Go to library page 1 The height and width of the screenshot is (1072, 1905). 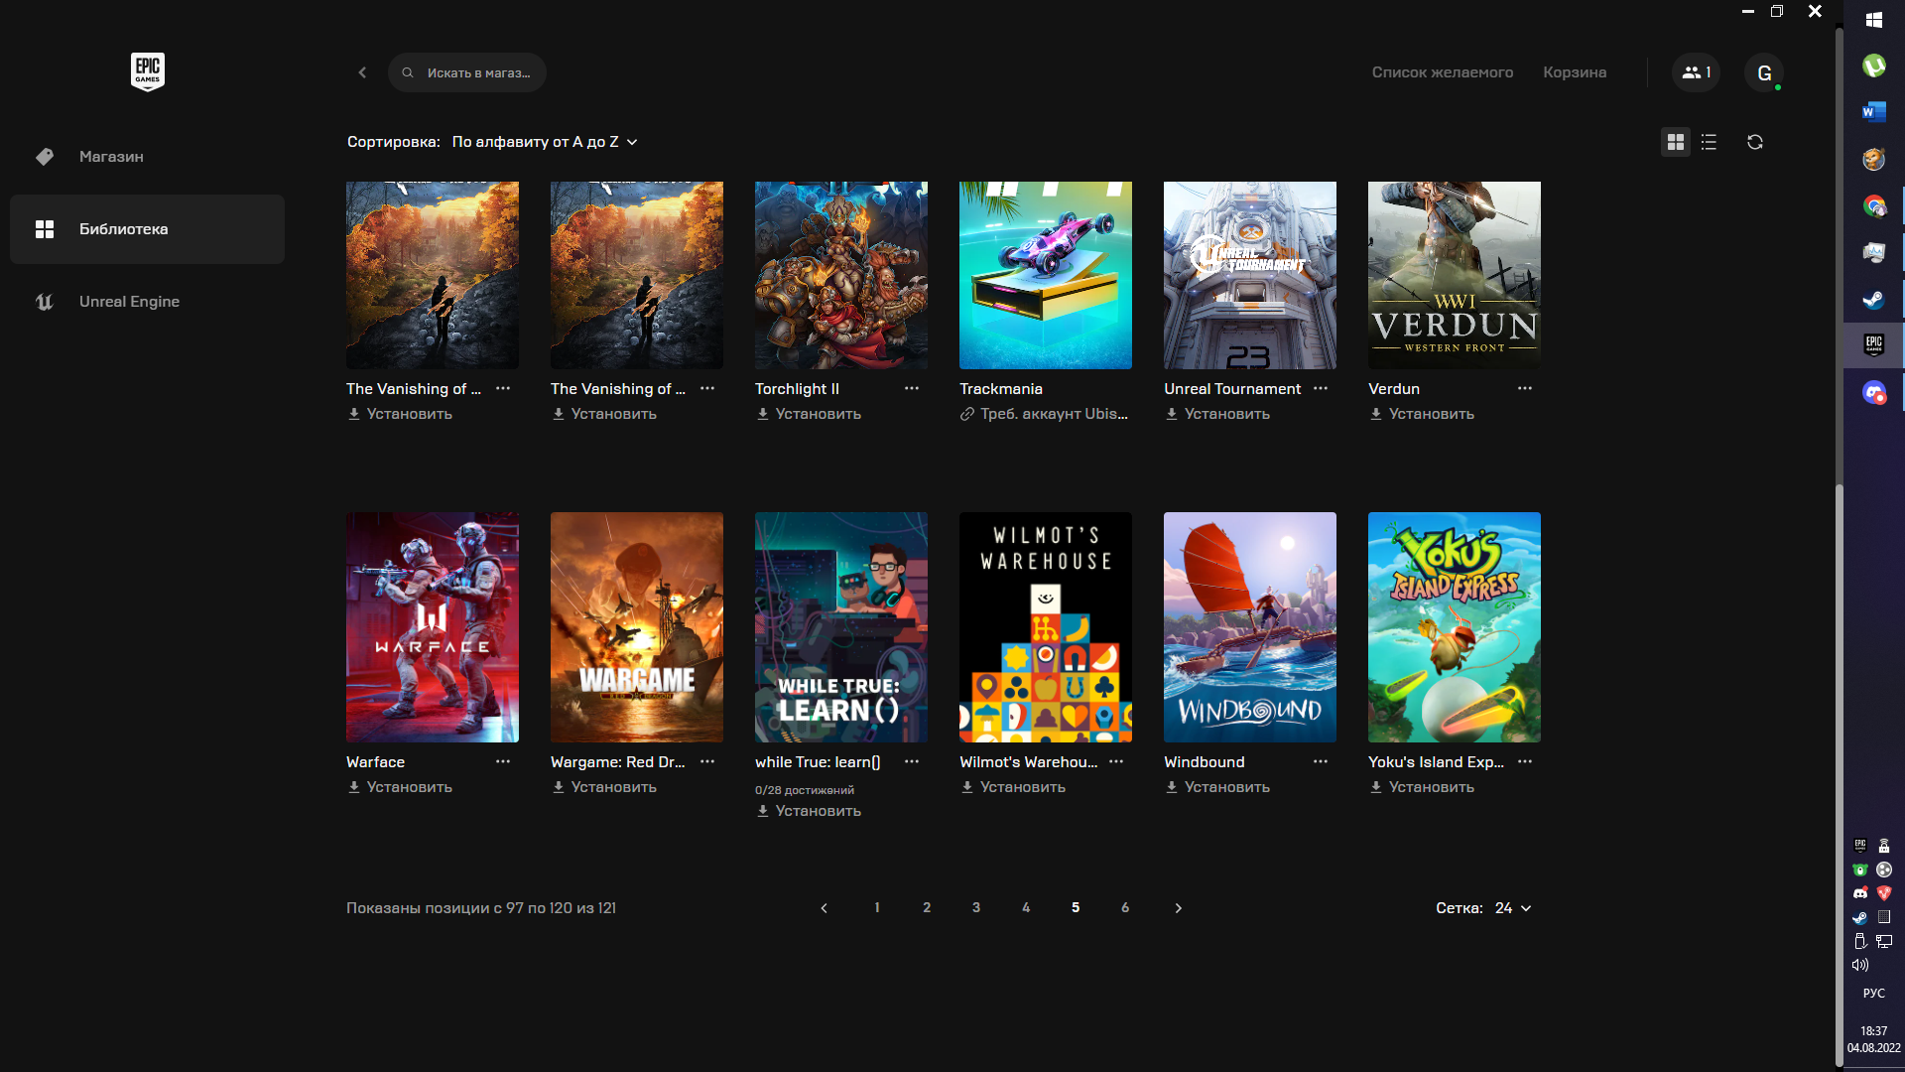(x=877, y=908)
